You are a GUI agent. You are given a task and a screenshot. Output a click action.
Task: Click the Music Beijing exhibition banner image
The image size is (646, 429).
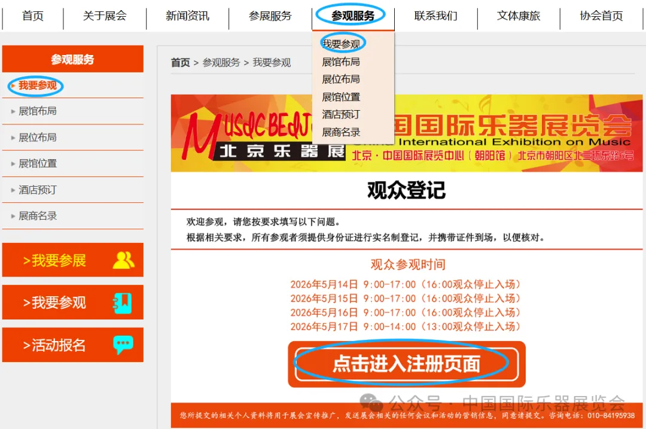click(407, 133)
